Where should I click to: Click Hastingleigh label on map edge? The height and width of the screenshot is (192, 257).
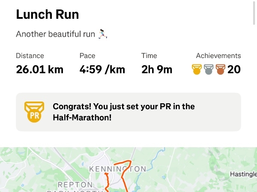pyautogui.click(x=243, y=174)
